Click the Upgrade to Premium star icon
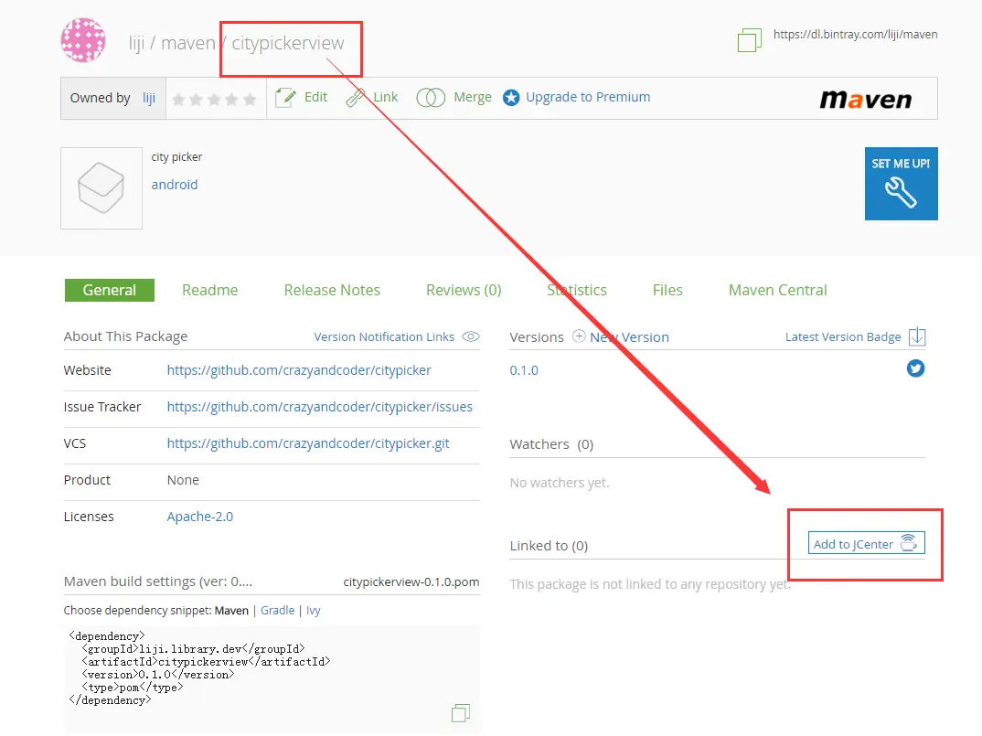The image size is (982, 736). (x=511, y=98)
